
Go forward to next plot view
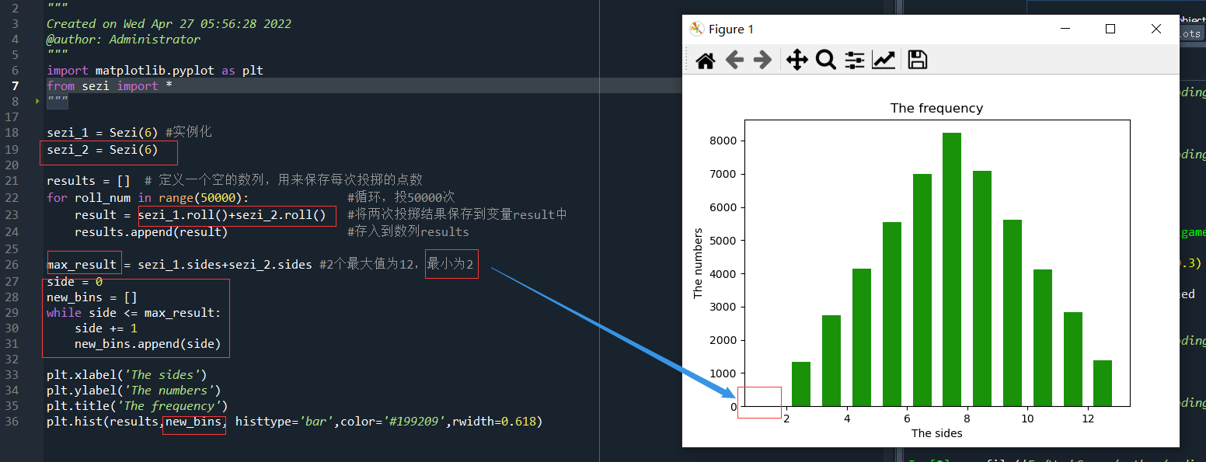coord(763,61)
